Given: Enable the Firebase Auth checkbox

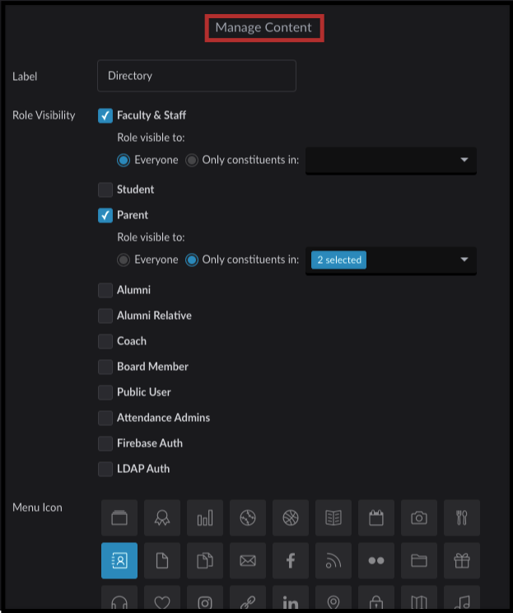Looking at the screenshot, I should (x=105, y=444).
